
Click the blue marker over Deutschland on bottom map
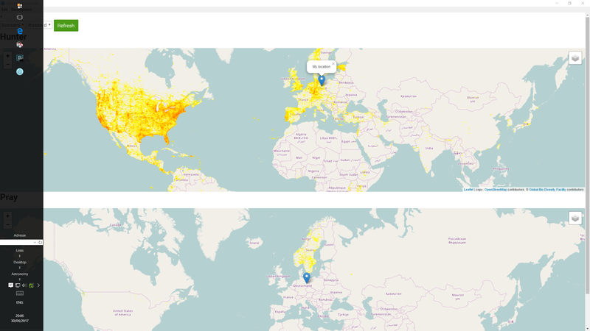[x=307, y=277]
